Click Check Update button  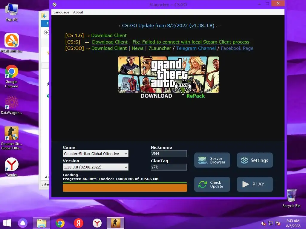212,184
